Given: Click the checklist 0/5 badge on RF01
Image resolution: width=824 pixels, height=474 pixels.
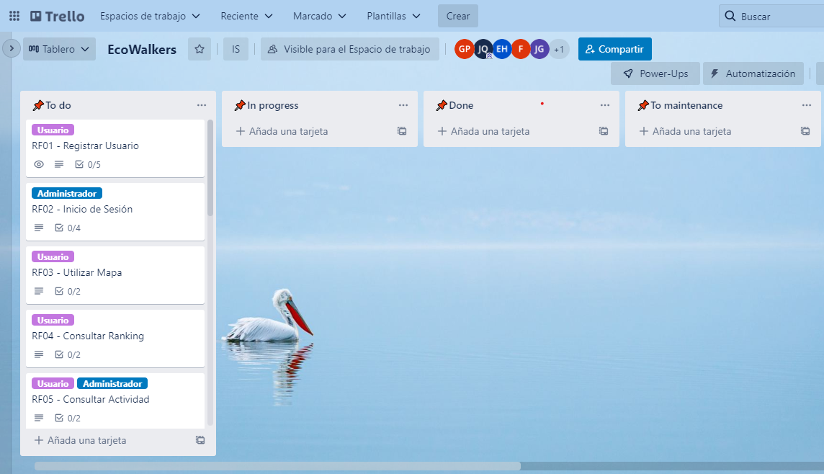Looking at the screenshot, I should pyautogui.click(x=88, y=164).
